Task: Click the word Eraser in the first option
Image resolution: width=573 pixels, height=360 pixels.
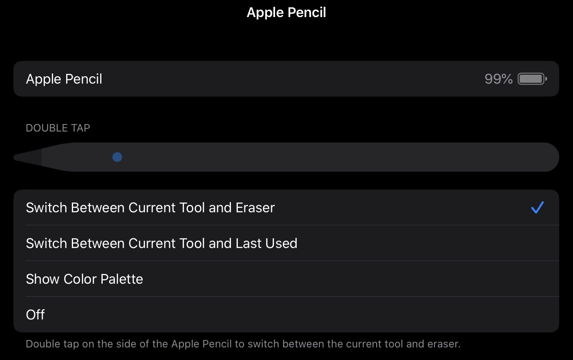Action: pos(255,208)
